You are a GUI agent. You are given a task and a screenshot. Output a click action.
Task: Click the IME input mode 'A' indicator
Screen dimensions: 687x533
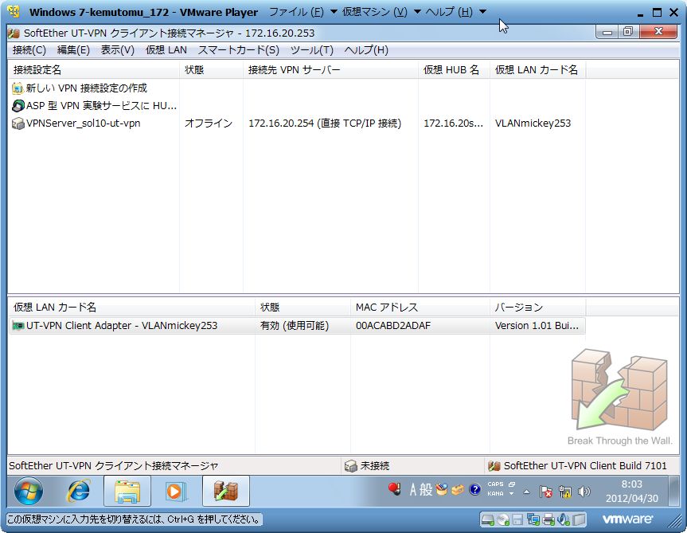click(412, 489)
